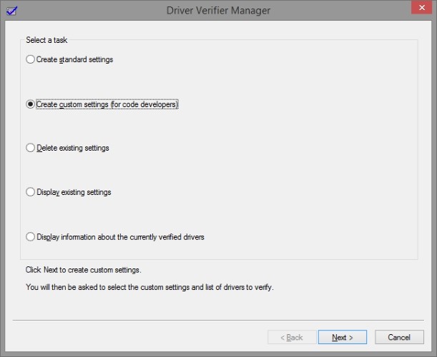The height and width of the screenshot is (357, 437).
Task: Click the 'Select a task' group label
Action: (x=46, y=40)
